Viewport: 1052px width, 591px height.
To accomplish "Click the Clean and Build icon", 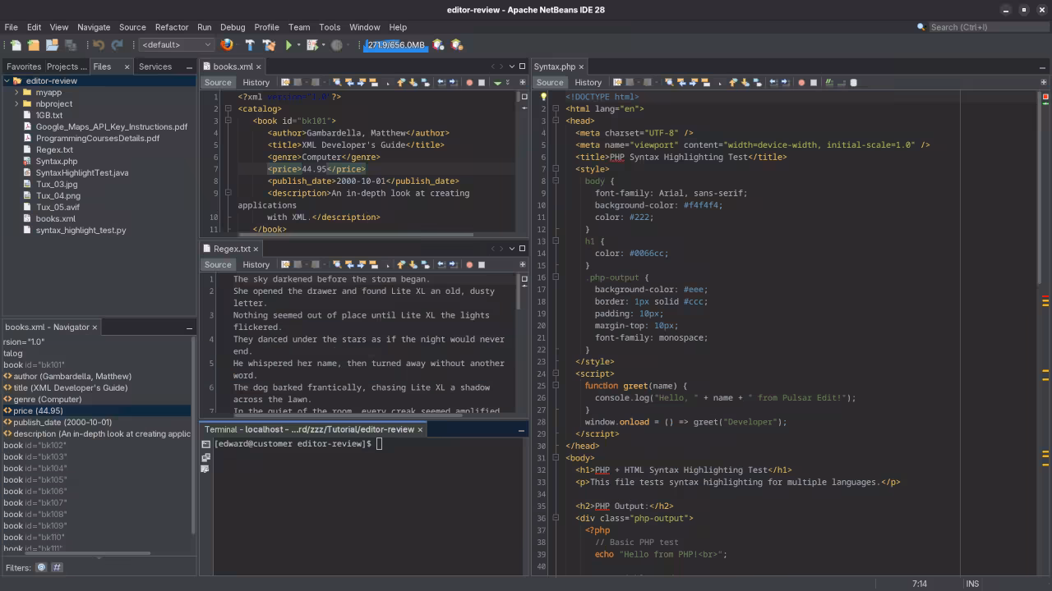I will [x=269, y=45].
